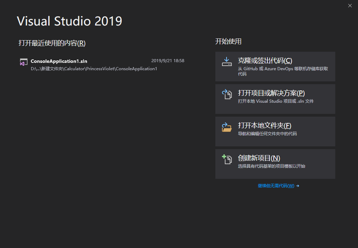The width and height of the screenshot is (358, 248).
Task: Choose 打开项目或解决方案(P) heading
Action: coord(271,93)
